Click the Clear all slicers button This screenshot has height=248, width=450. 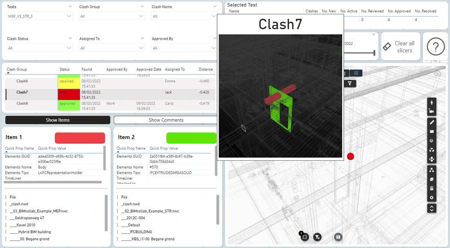(400, 46)
